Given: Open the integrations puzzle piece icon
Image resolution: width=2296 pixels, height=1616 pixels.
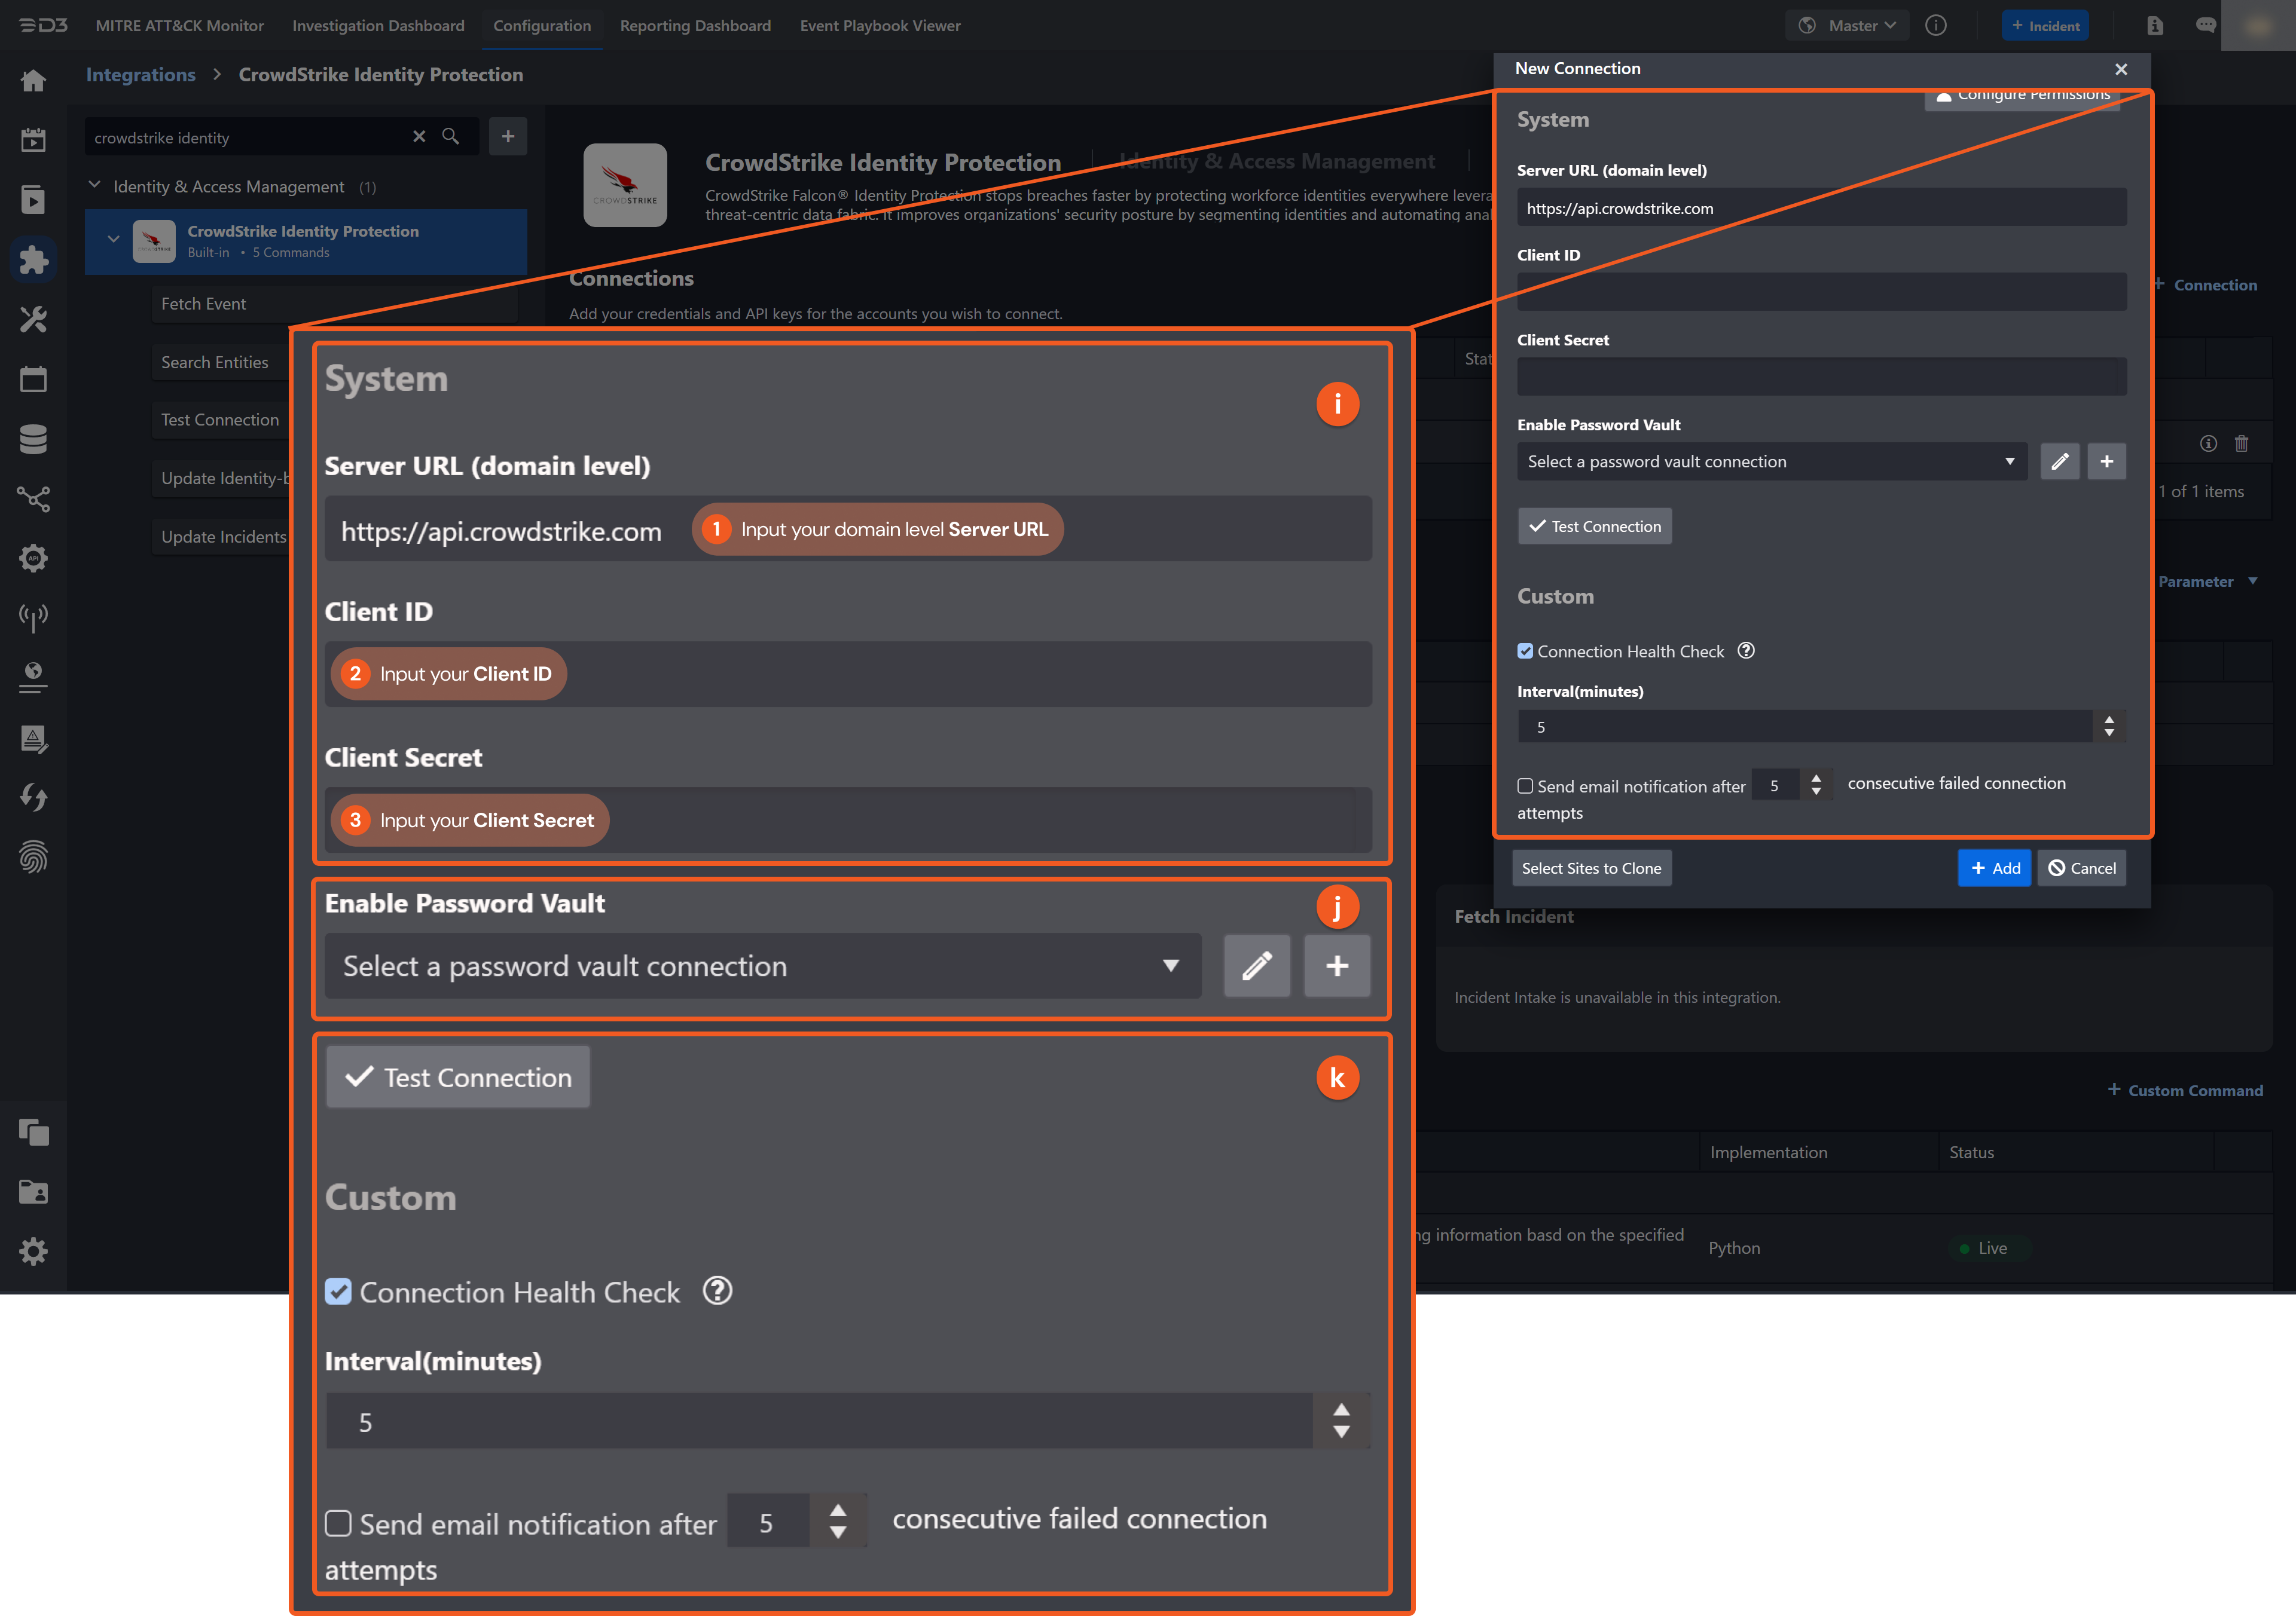Looking at the screenshot, I should tap(33, 260).
